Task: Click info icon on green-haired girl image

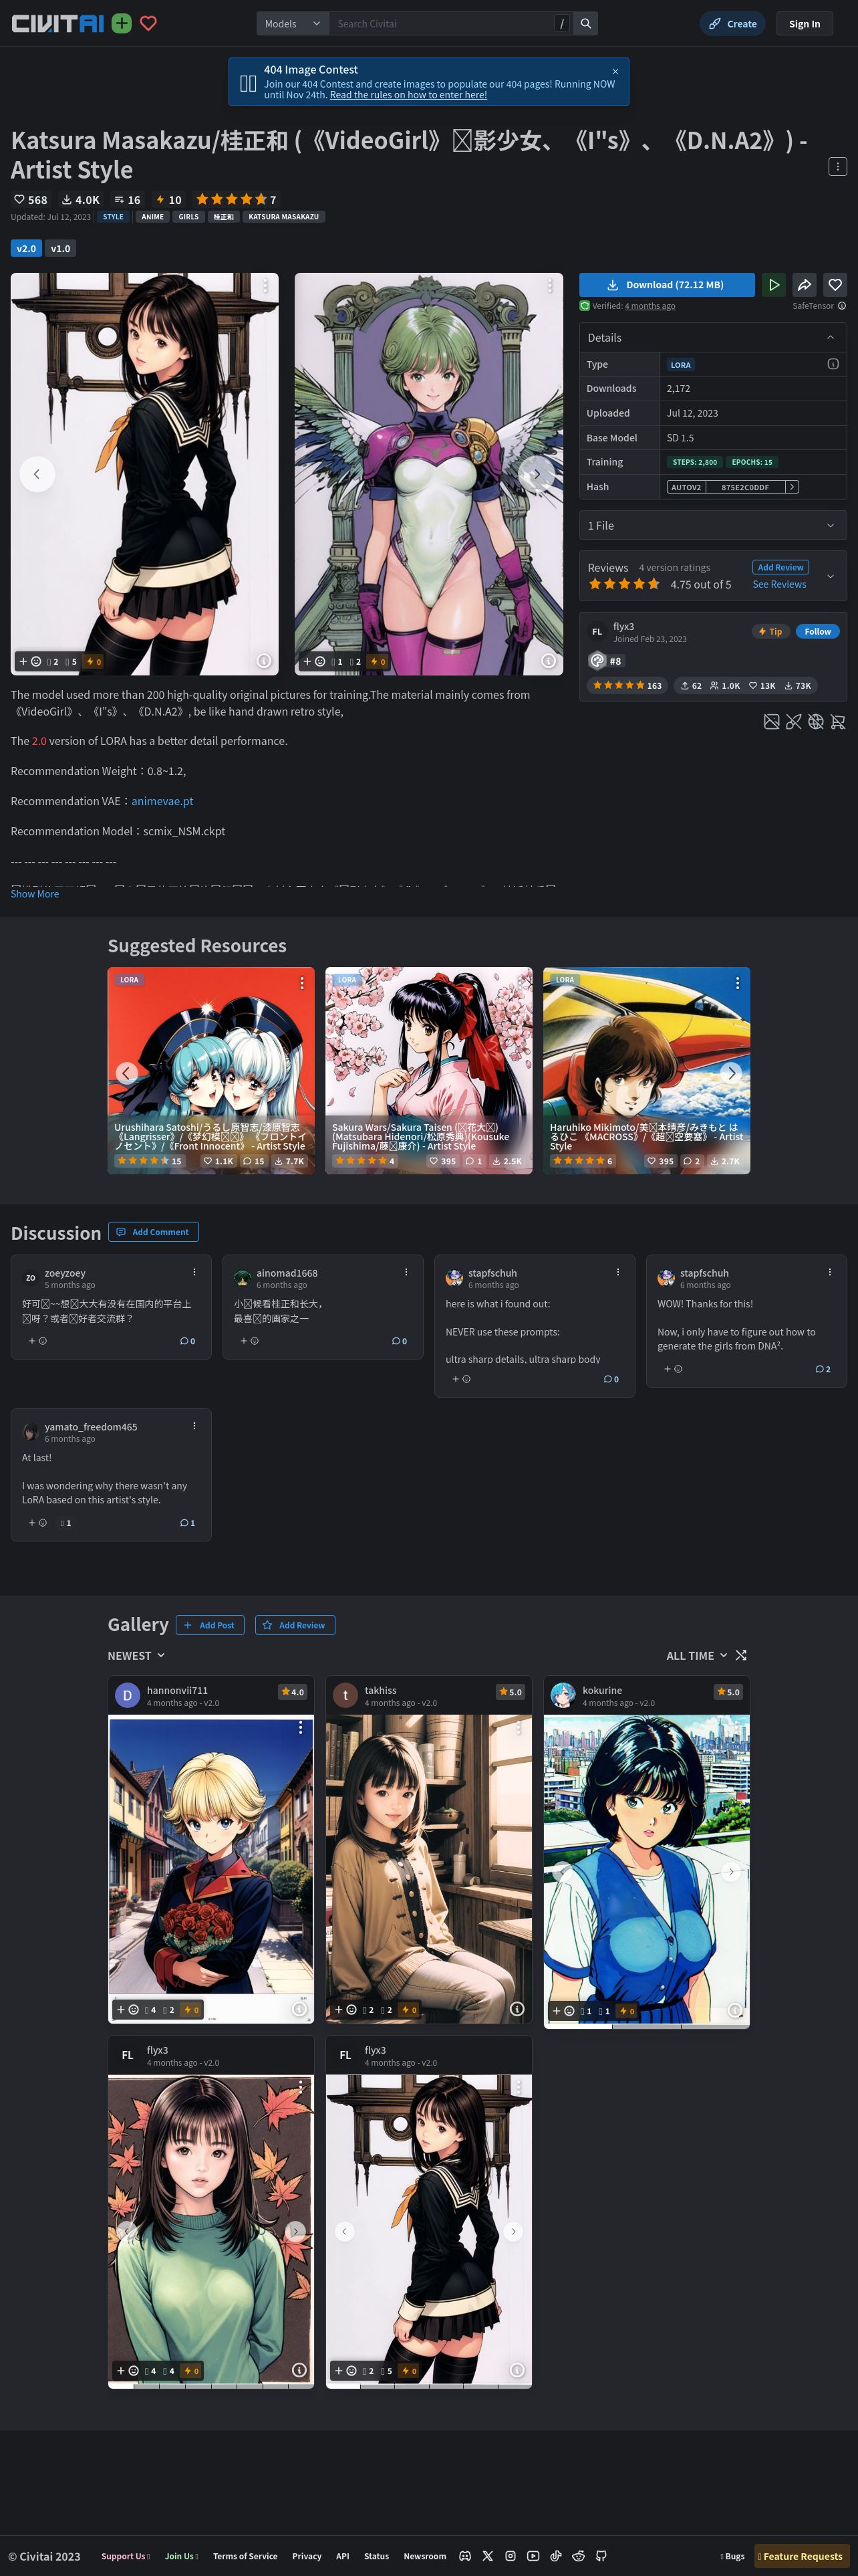Action: [x=547, y=661]
